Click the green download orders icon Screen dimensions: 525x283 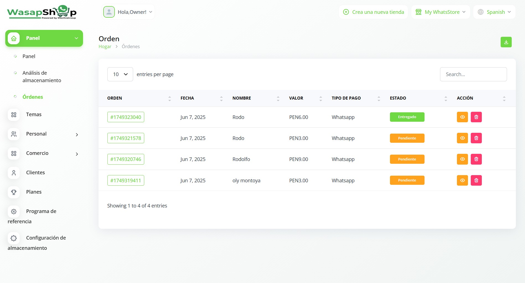(x=506, y=42)
